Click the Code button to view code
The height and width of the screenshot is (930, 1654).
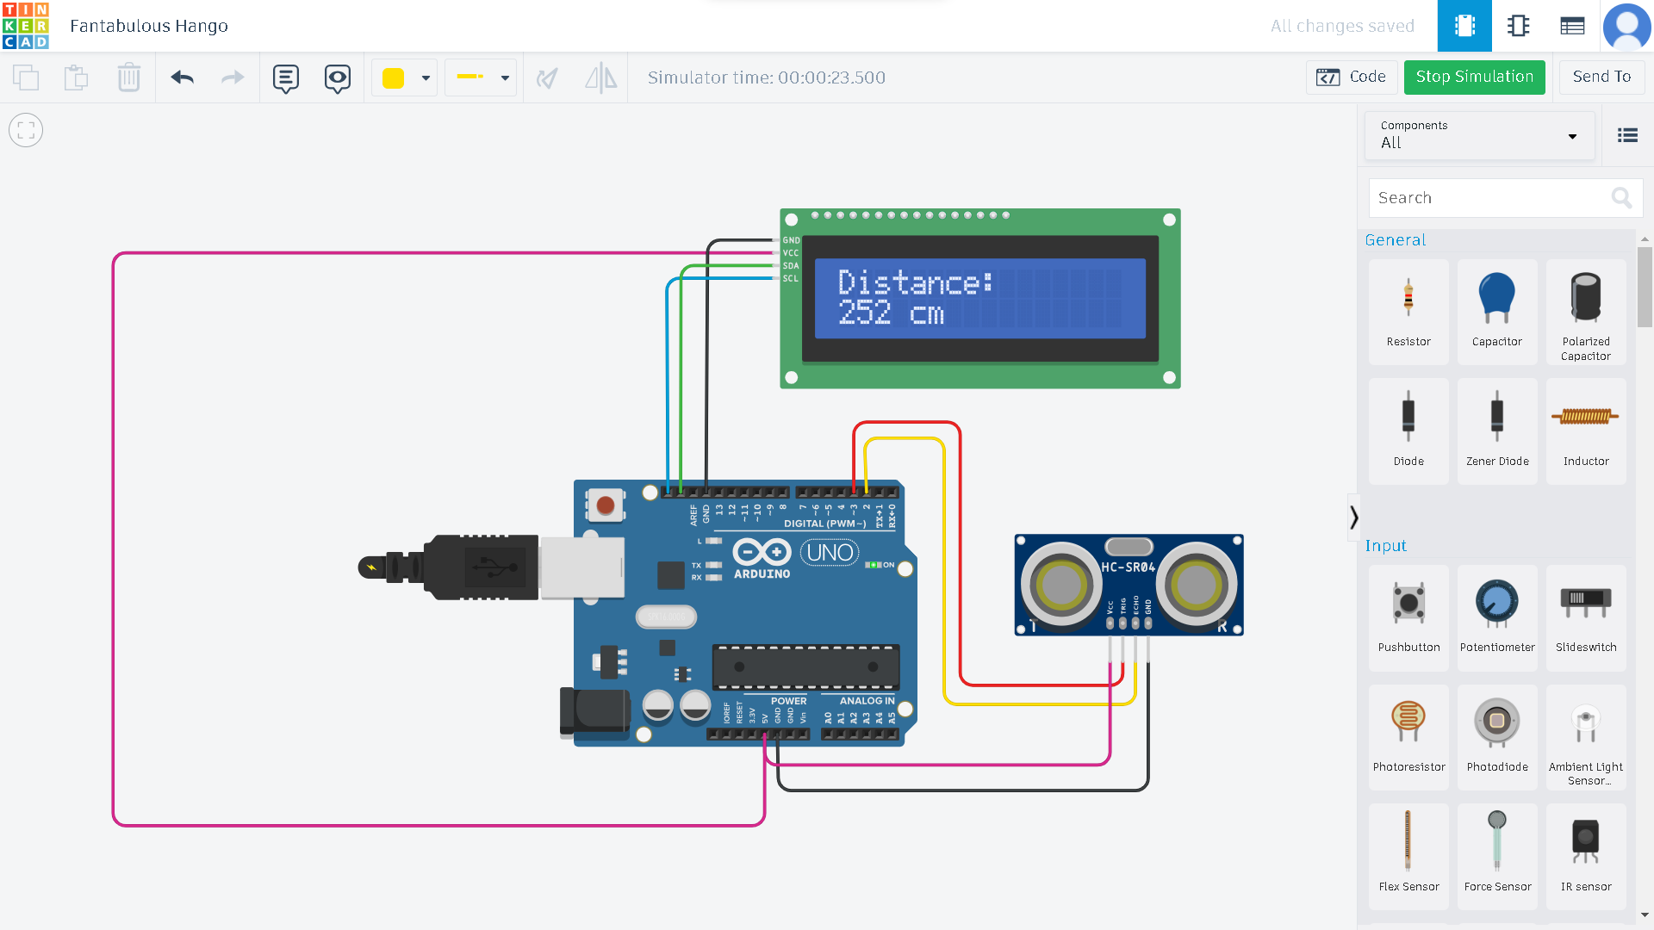[x=1353, y=77]
